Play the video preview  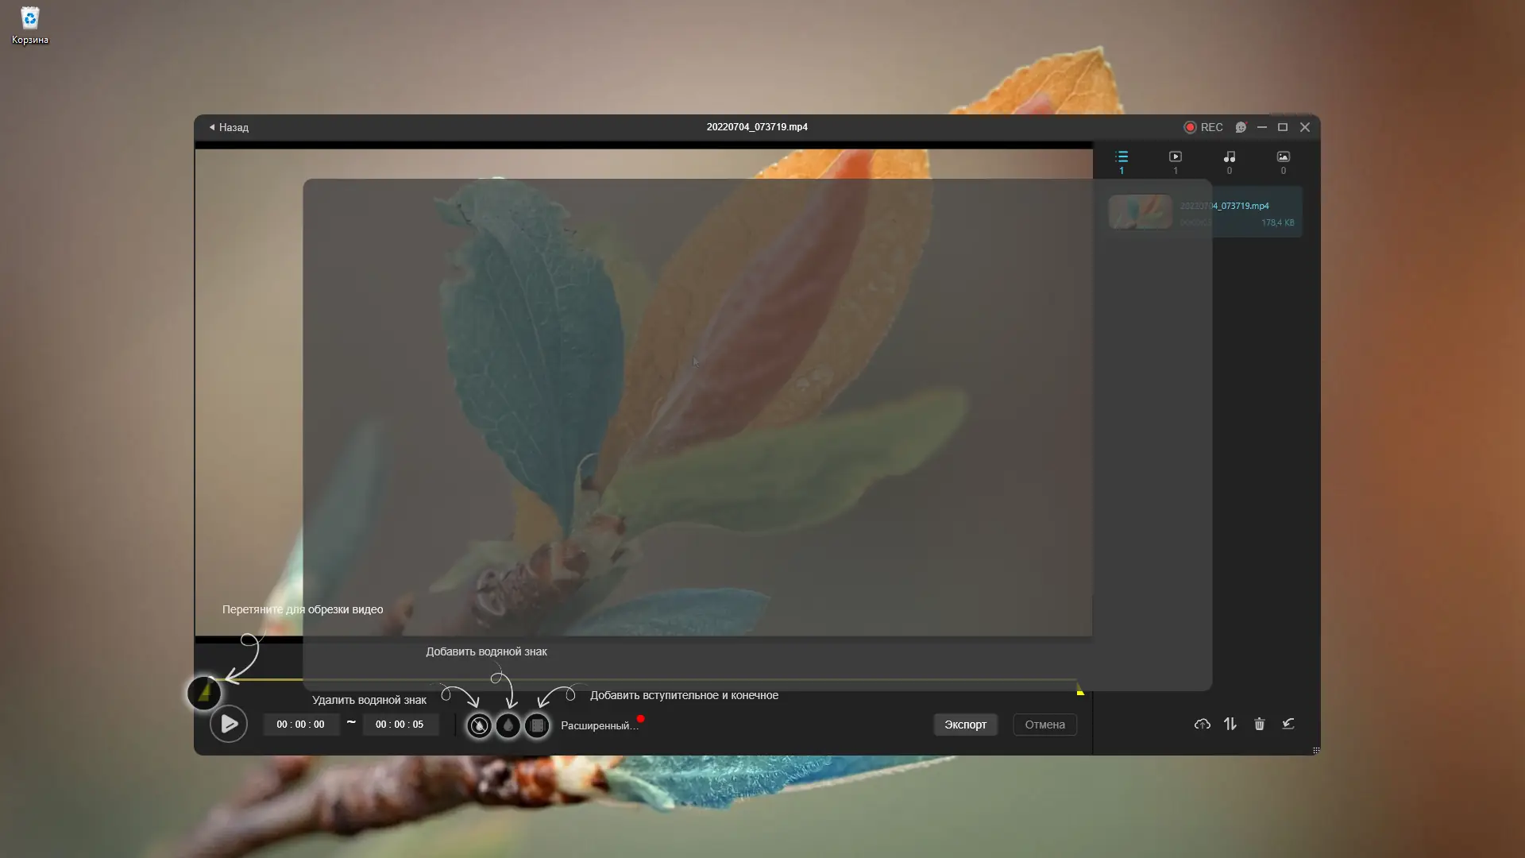click(229, 724)
